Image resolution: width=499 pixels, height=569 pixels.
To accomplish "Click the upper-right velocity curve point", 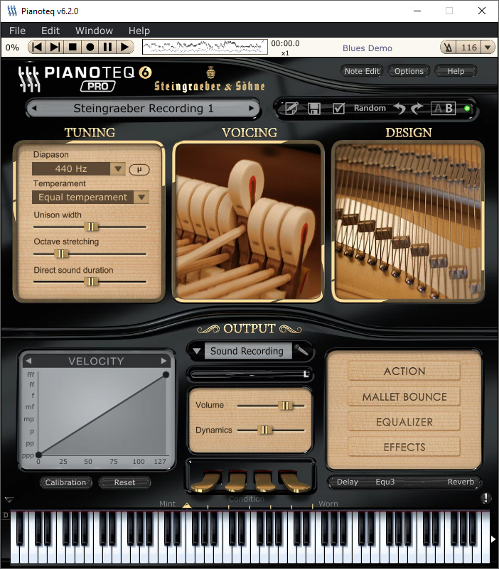I will tap(166, 374).
